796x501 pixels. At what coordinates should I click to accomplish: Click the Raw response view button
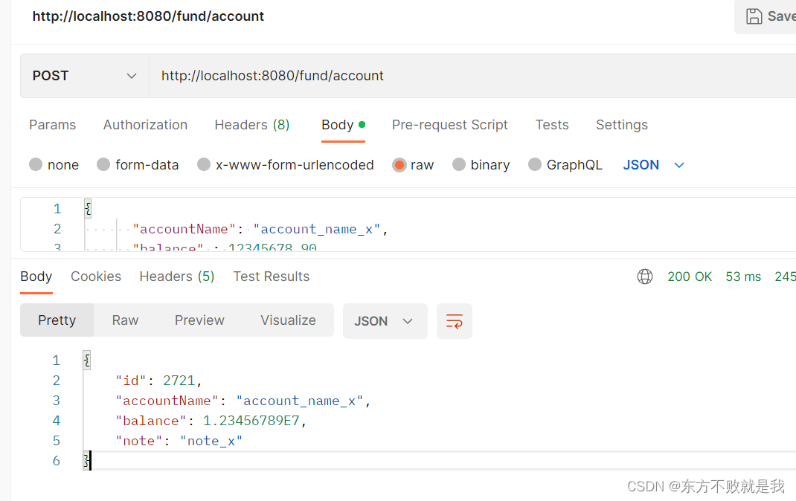coord(125,320)
